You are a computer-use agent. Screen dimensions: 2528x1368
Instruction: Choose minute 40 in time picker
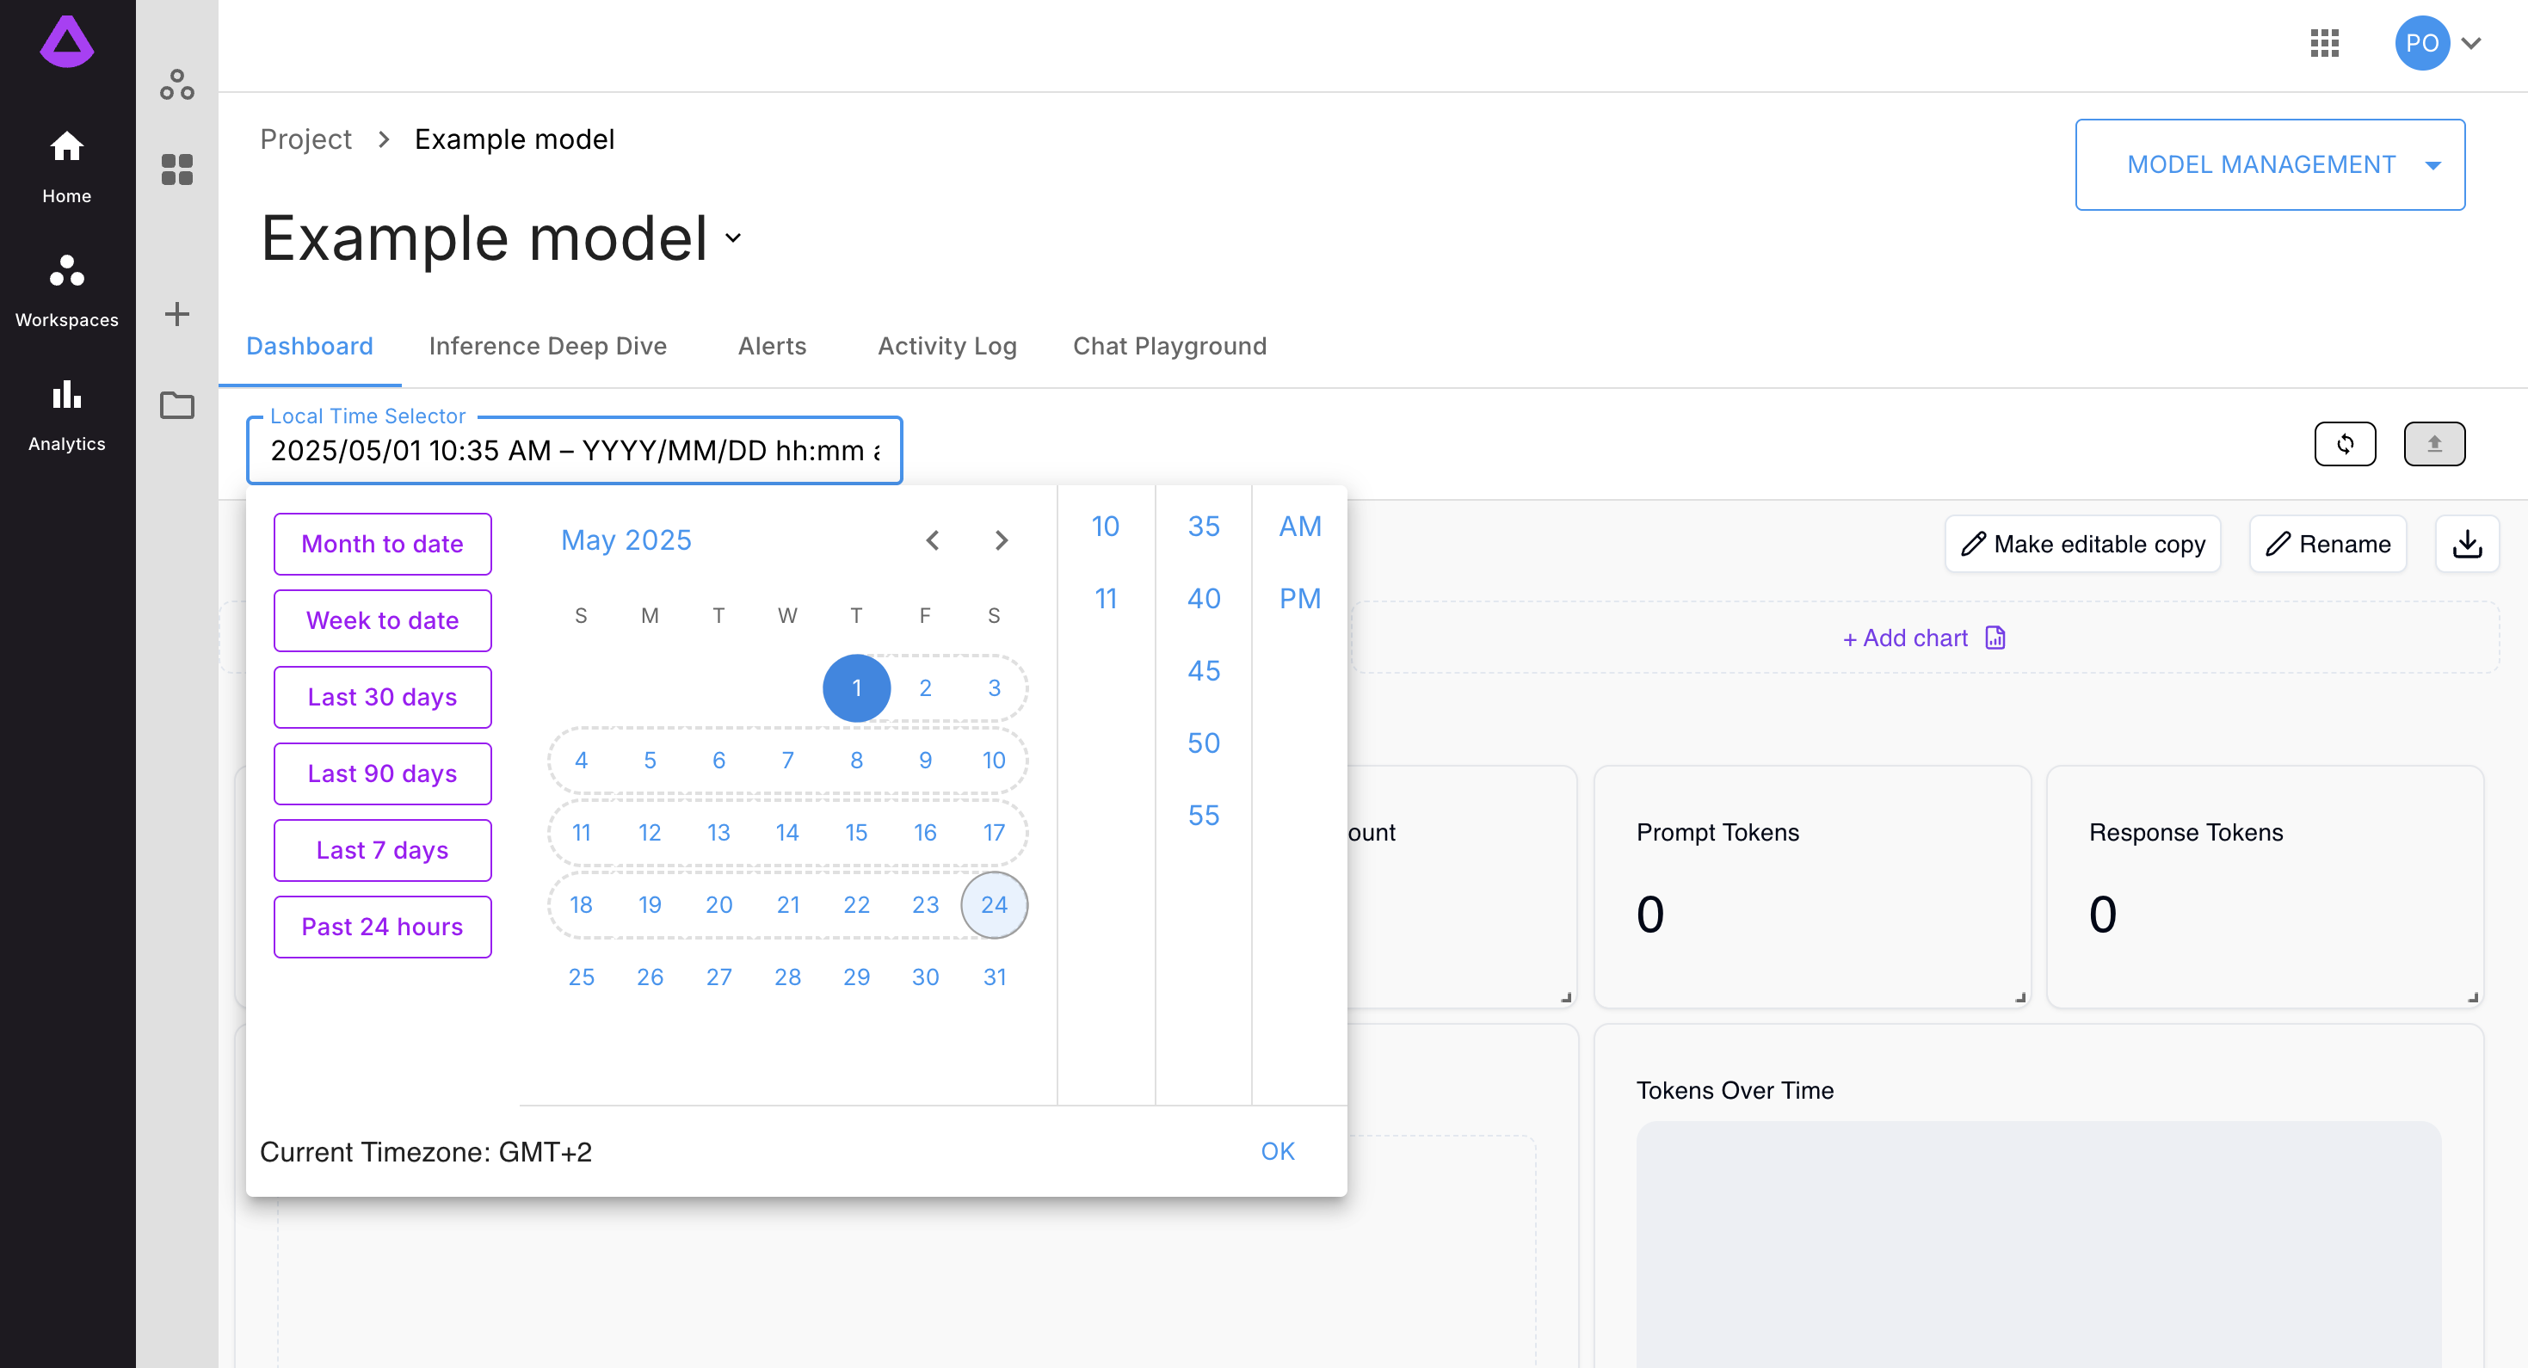1203,599
